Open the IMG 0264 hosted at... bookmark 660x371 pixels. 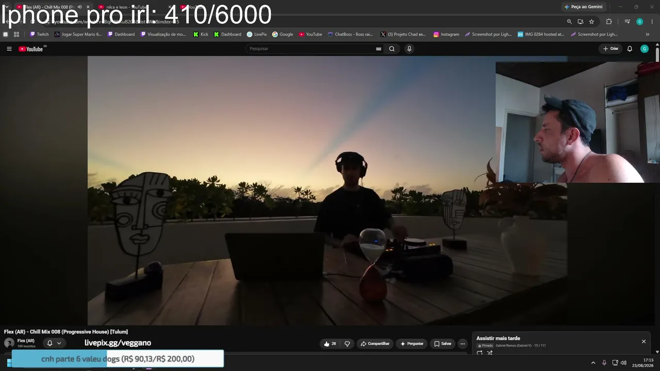[x=541, y=35]
